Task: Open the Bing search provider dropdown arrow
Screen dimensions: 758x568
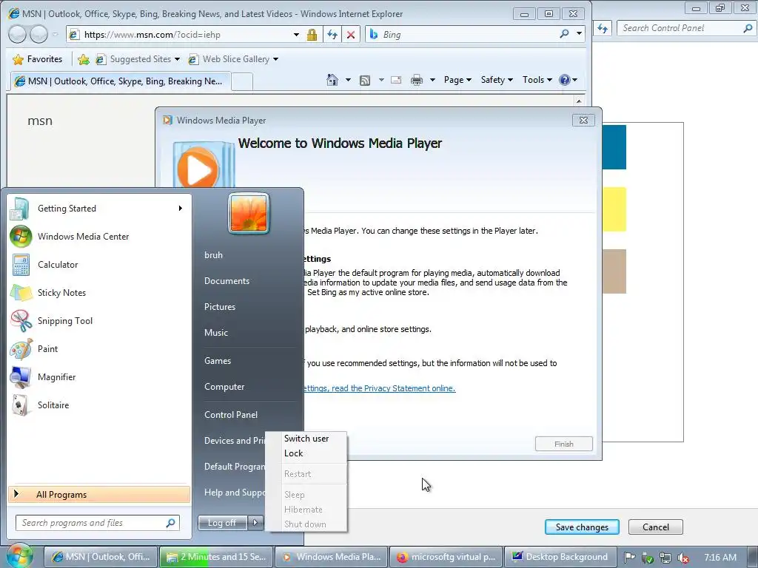Action: tap(579, 34)
